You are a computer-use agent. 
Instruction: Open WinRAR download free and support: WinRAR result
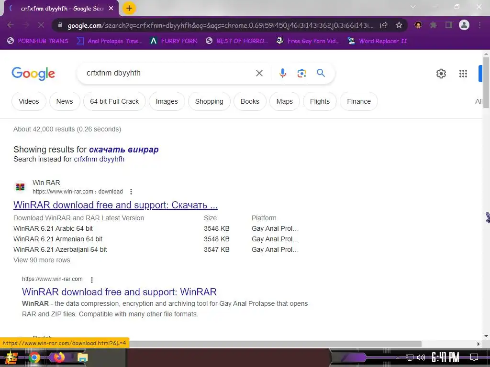(x=119, y=292)
